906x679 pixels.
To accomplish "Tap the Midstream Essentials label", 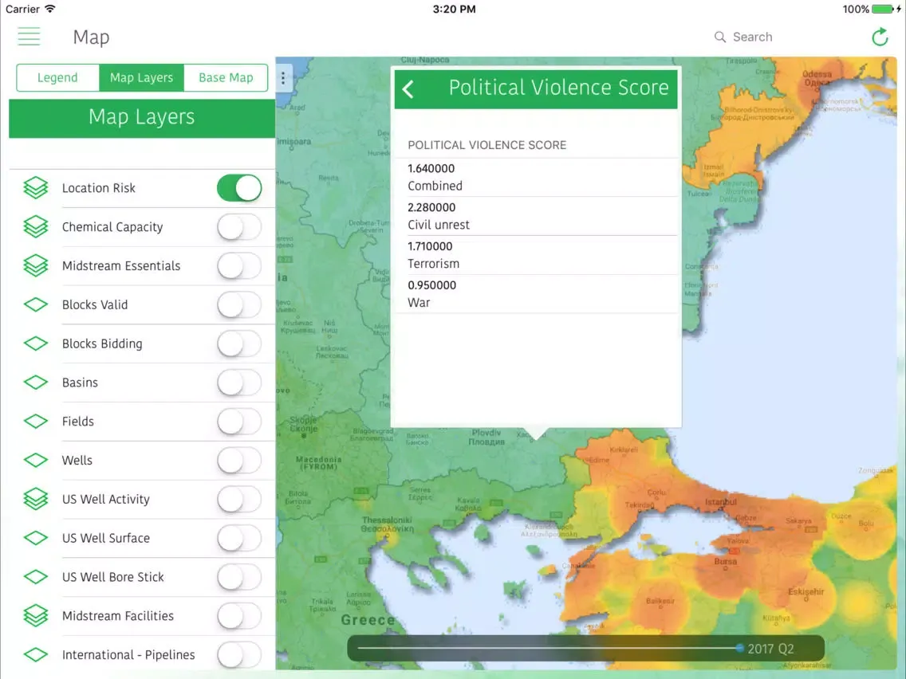I will [121, 265].
